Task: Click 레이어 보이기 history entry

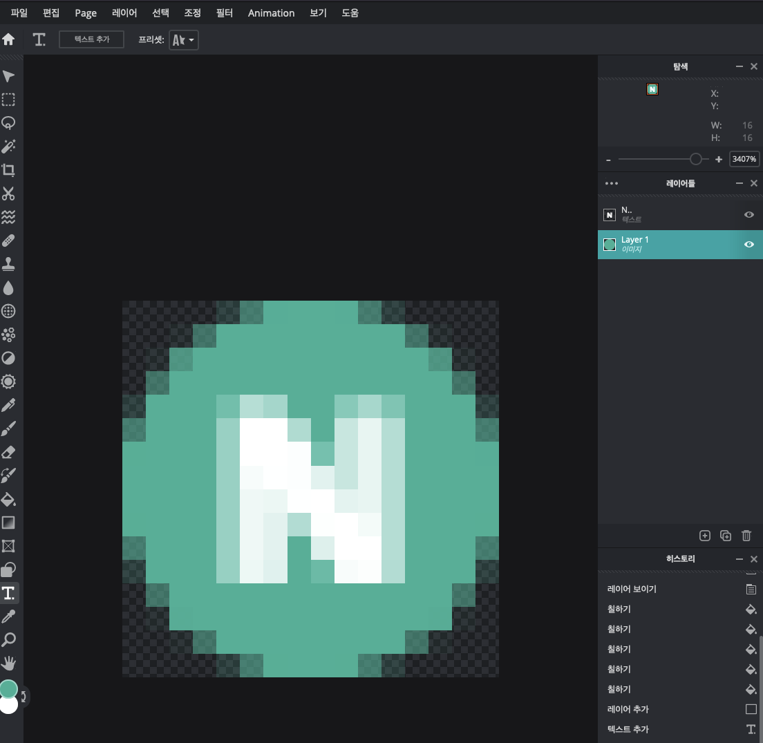Action: (680, 589)
